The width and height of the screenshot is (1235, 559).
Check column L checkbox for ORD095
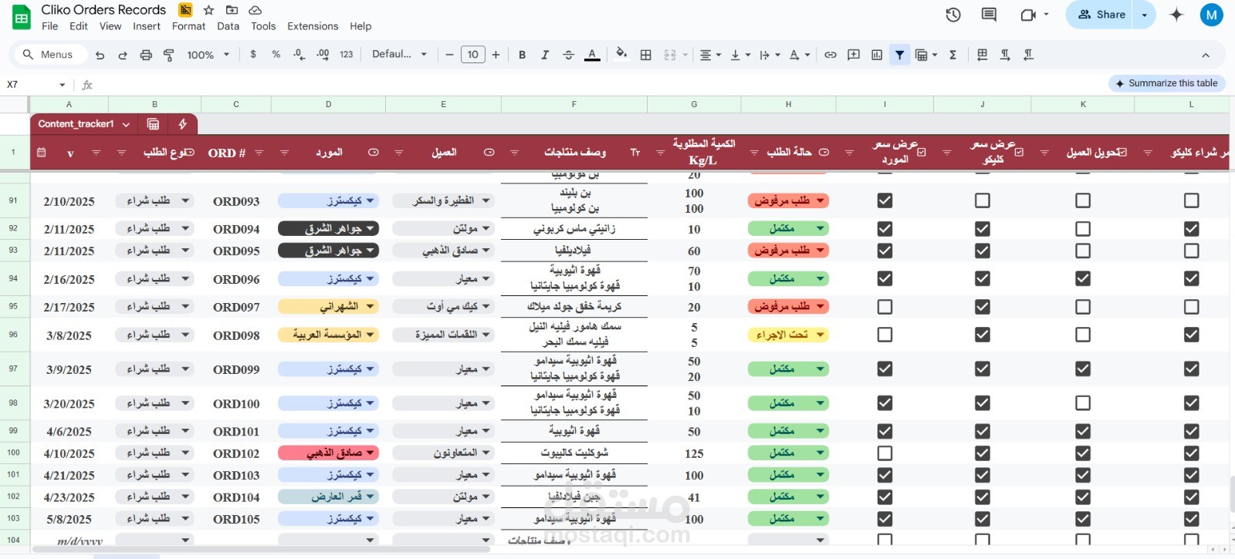1192,251
